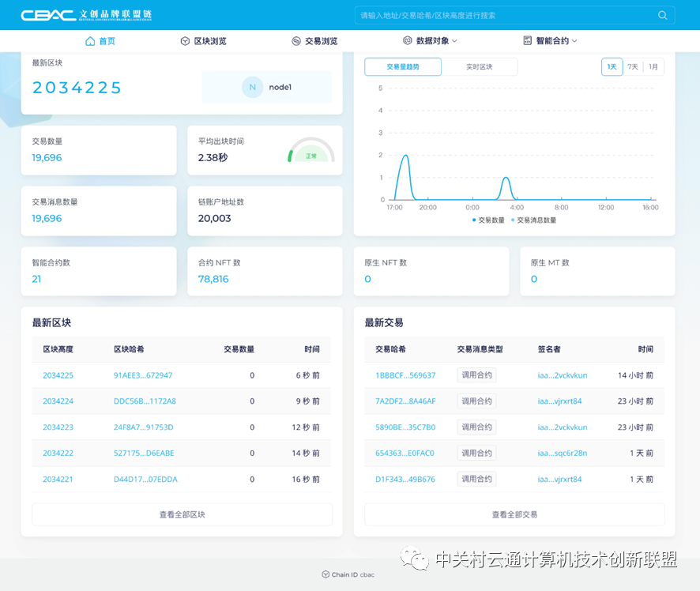Click the 合约 NFT 数 value 78,816
The height and width of the screenshot is (591, 700).
[213, 279]
